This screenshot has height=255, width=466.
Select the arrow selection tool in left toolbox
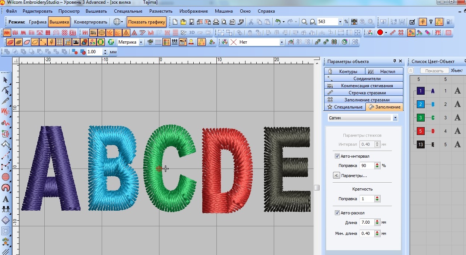tap(6, 80)
